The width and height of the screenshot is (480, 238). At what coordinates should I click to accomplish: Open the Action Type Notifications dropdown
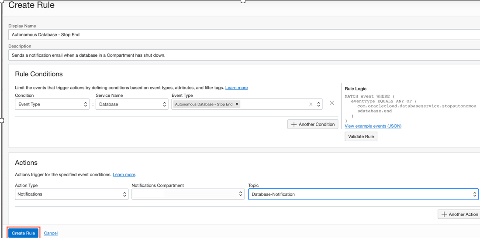tap(72, 194)
